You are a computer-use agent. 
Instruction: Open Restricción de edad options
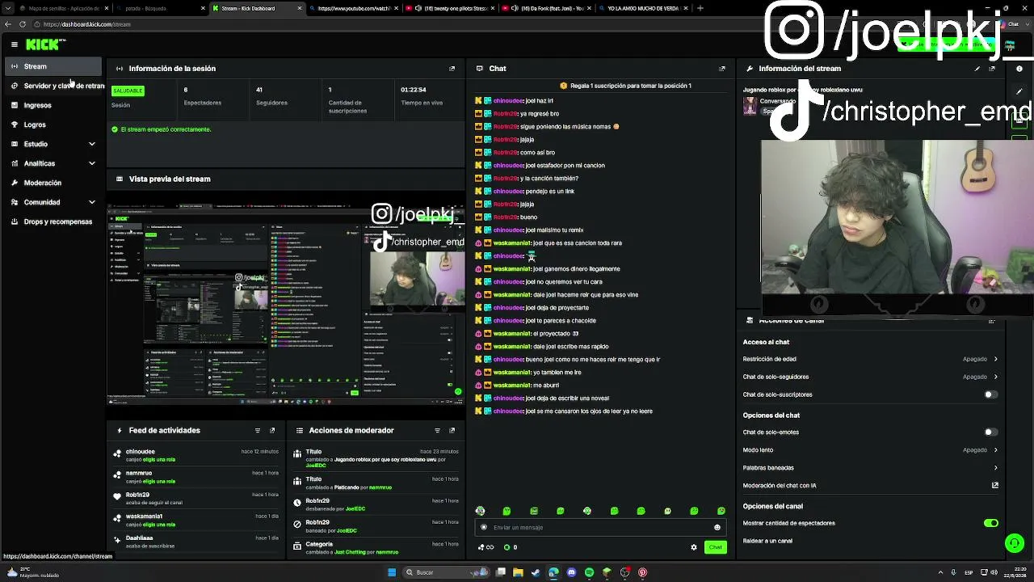coord(870,359)
